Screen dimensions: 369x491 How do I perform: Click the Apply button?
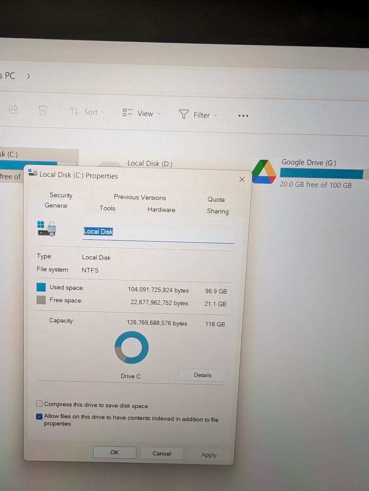pos(209,455)
